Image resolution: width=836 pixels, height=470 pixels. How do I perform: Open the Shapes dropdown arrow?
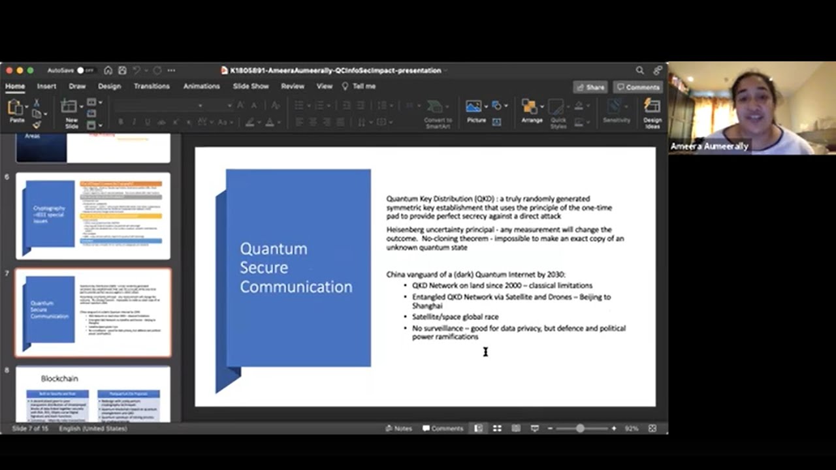coord(506,106)
